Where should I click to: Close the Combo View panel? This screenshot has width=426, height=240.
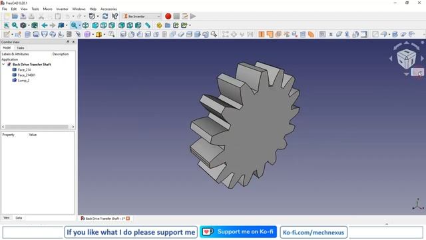tap(73, 42)
